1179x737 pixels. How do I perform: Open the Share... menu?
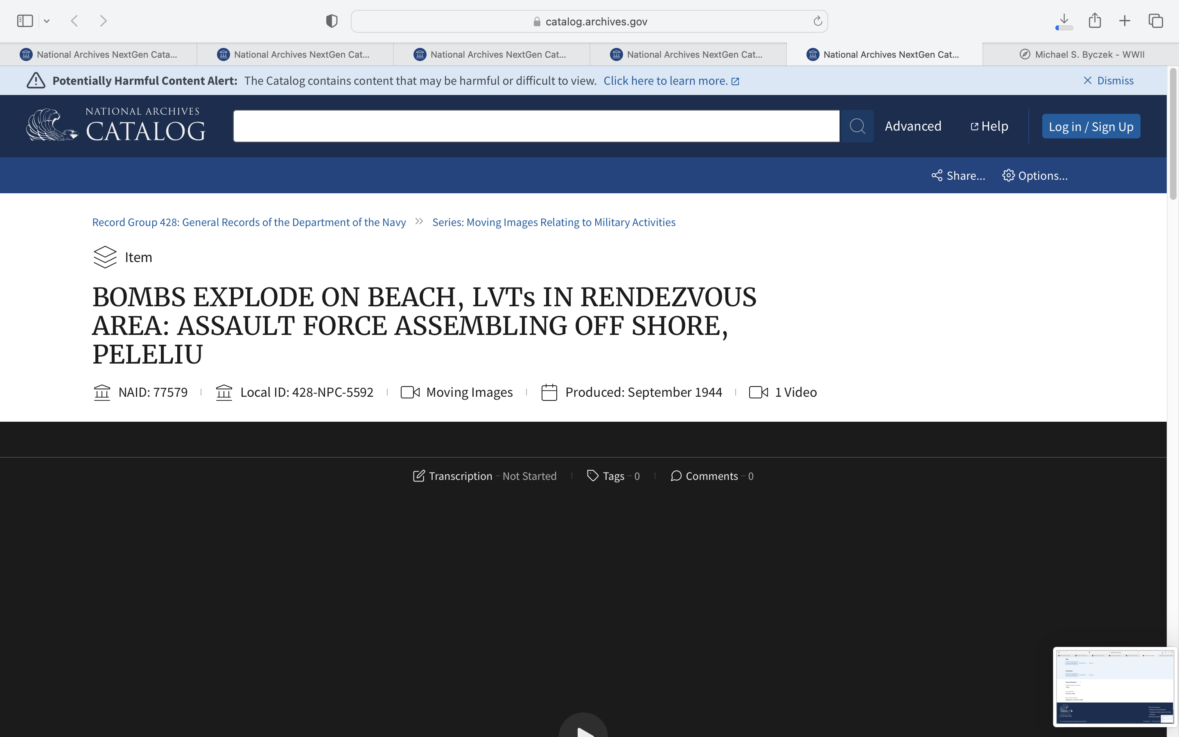(x=958, y=176)
